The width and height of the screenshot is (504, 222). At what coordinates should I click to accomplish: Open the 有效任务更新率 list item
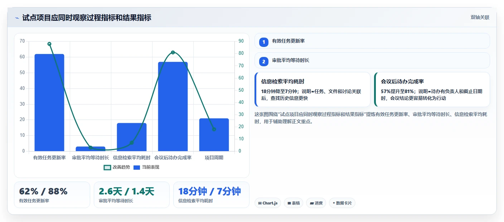[x=372, y=41]
